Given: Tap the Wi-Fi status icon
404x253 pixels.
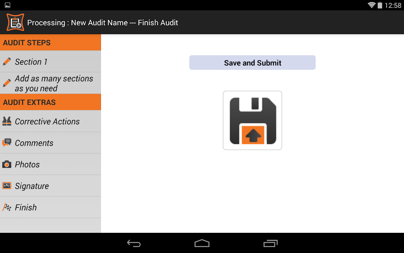Looking at the screenshot, I should (372, 5).
